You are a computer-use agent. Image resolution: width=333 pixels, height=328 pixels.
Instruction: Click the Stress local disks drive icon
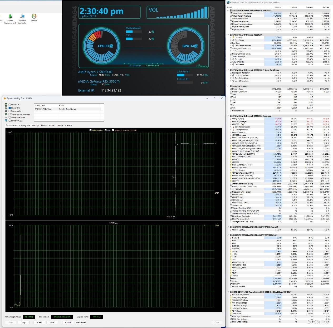[x=6, y=118]
